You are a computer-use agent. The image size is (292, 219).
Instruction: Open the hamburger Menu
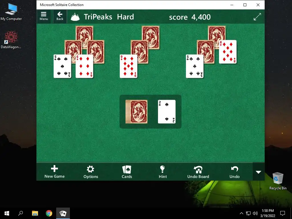tap(44, 16)
